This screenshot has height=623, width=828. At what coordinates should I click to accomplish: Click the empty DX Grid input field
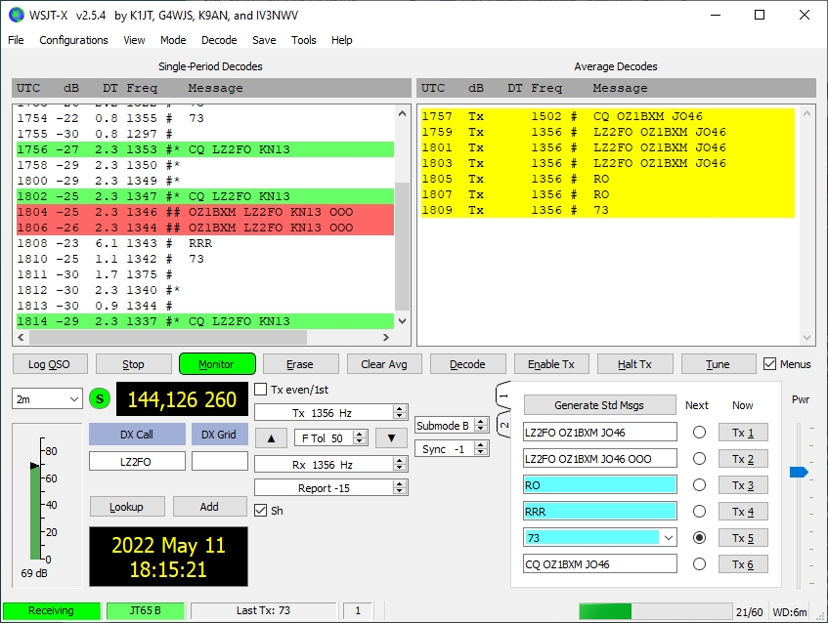coord(220,461)
